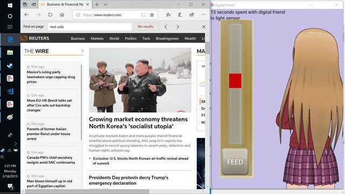Image resolution: width=345 pixels, height=194 pixels.
Task: Open North Korea socialist utopia headline
Action: 138,123
